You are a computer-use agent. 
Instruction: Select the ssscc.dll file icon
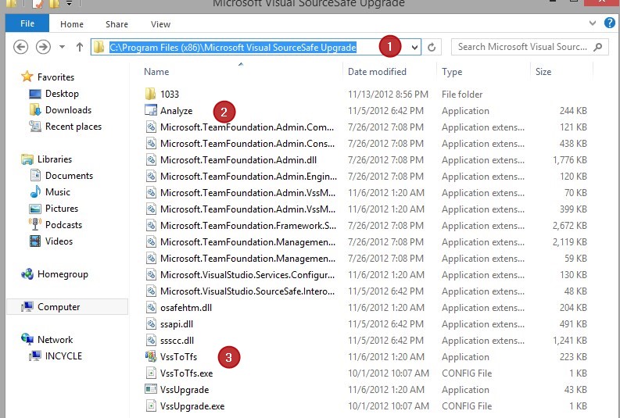tap(151, 340)
